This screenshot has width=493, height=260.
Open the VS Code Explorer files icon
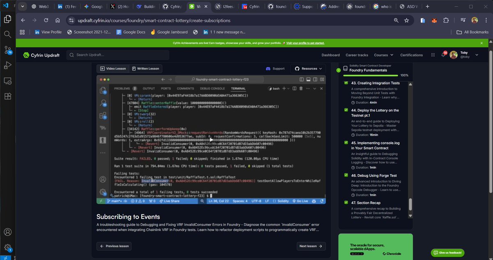(x=7, y=19)
